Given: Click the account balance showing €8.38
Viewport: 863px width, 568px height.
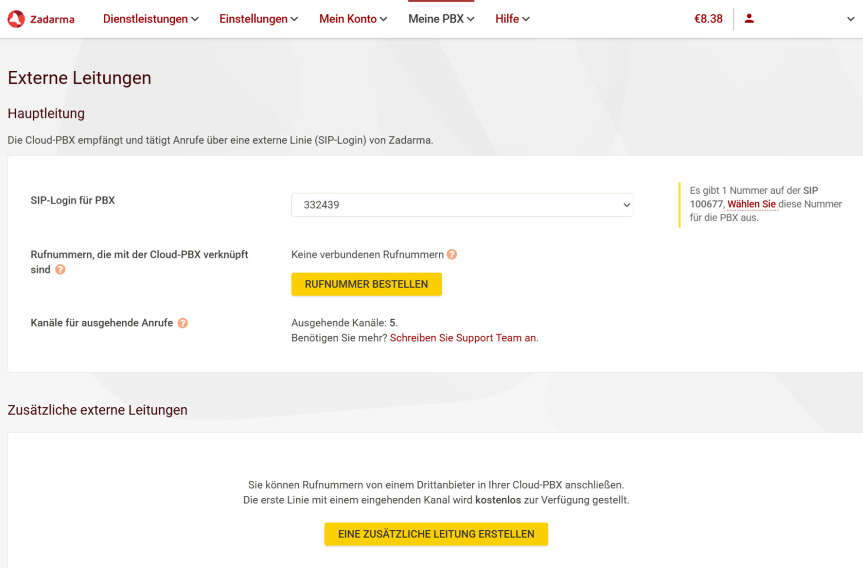Looking at the screenshot, I should [708, 19].
